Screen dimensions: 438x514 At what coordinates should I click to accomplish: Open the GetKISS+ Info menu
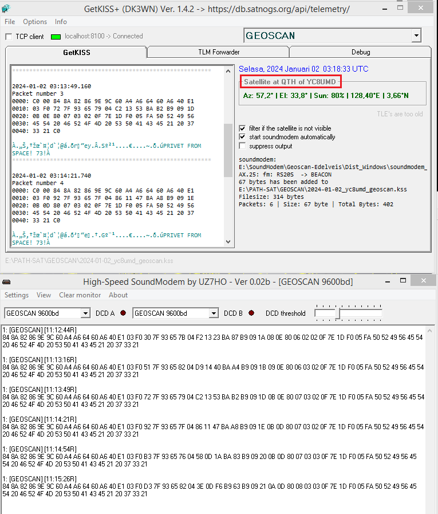(x=61, y=22)
